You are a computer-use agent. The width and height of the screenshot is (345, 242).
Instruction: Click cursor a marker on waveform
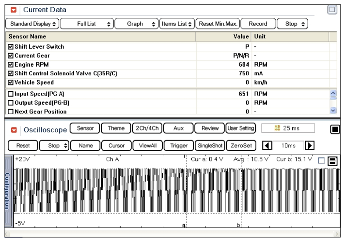(x=184, y=225)
